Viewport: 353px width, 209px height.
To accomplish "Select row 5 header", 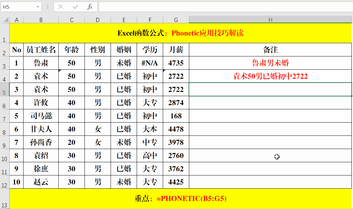I will (5, 89).
